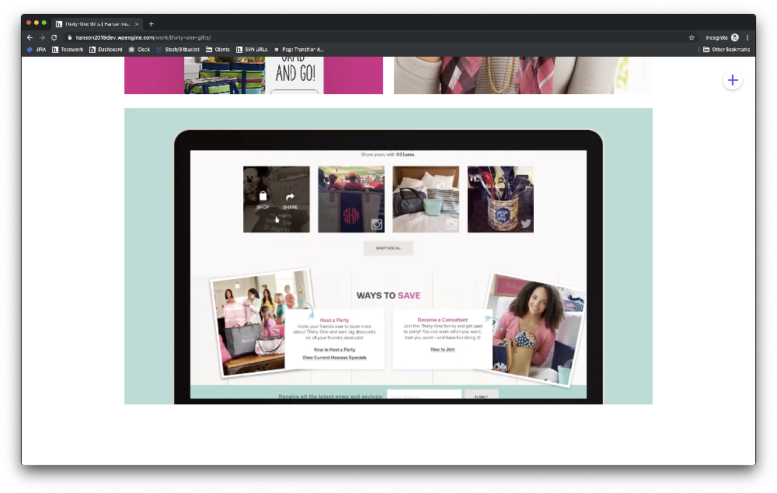Click the green macOS maximize button
Viewport: 777px width, 493px height.
pos(44,23)
